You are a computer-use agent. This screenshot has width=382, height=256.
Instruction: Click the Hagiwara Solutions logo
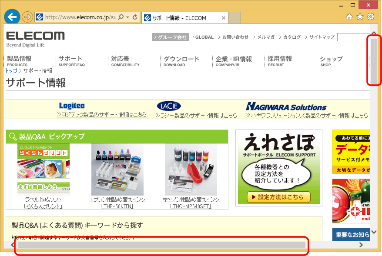[286, 106]
